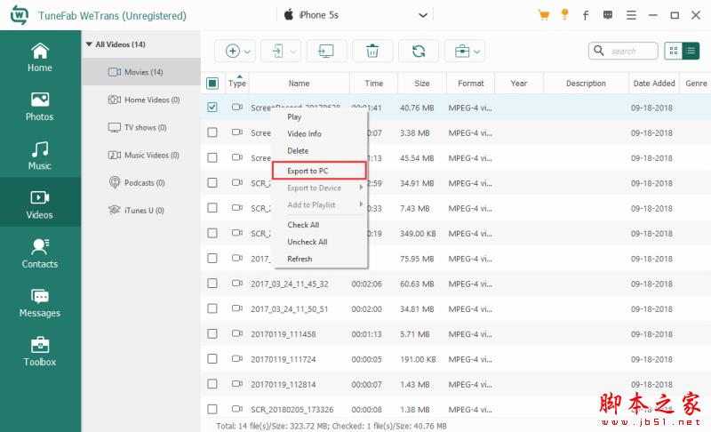Image resolution: width=711 pixels, height=432 pixels.
Task: Check the SCR_20180205_173326 video checkbox
Action: (x=212, y=410)
